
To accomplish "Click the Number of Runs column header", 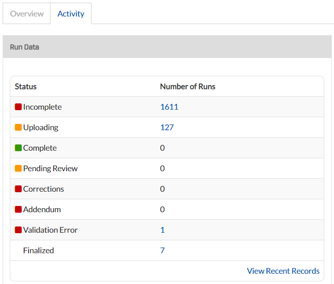I will click(188, 86).
